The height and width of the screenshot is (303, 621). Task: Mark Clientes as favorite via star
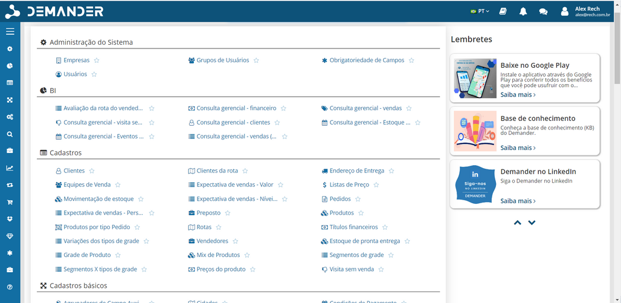coord(92,171)
